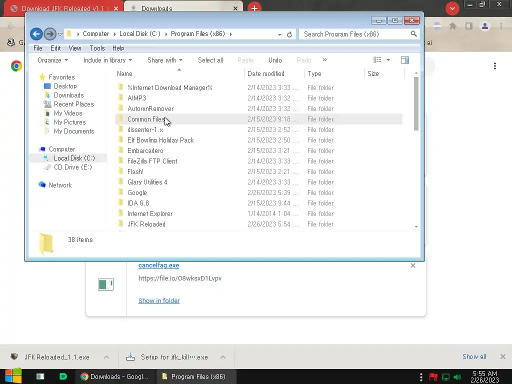Image resolution: width=512 pixels, height=384 pixels.
Task: Select the %Internet Download Manager% folder icon
Action: tap(121, 87)
